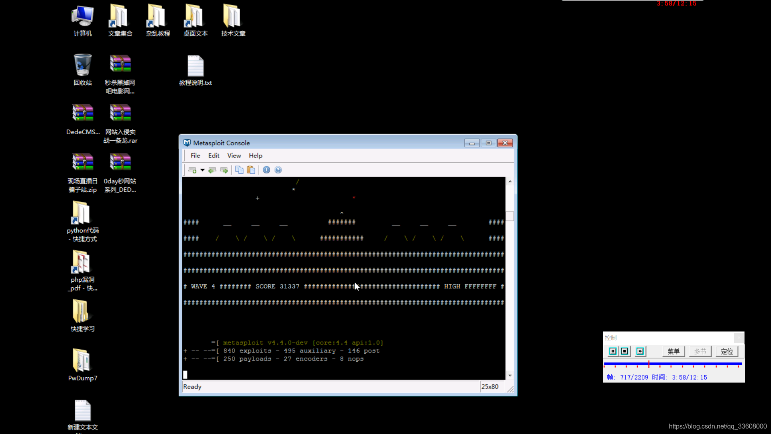771x434 pixels.
Task: Click the console vertical scrollbar thumb
Action: coord(510,216)
